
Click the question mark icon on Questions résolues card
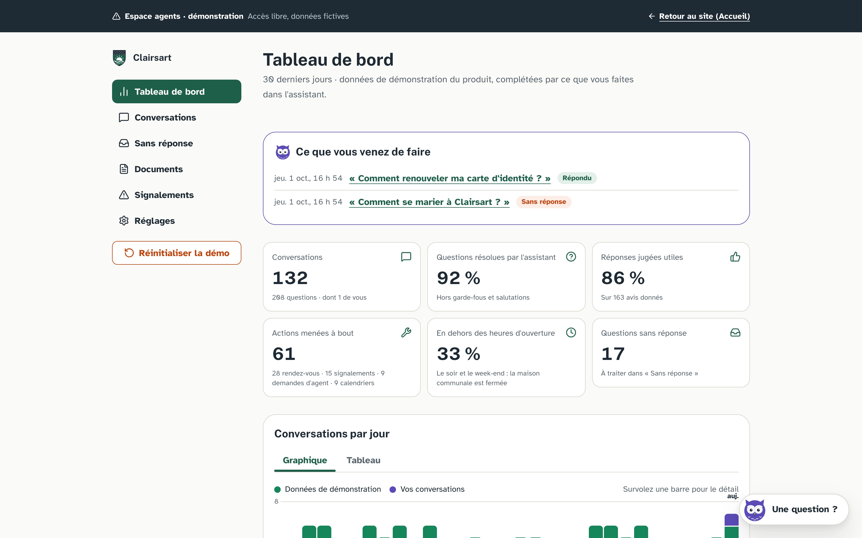(571, 257)
